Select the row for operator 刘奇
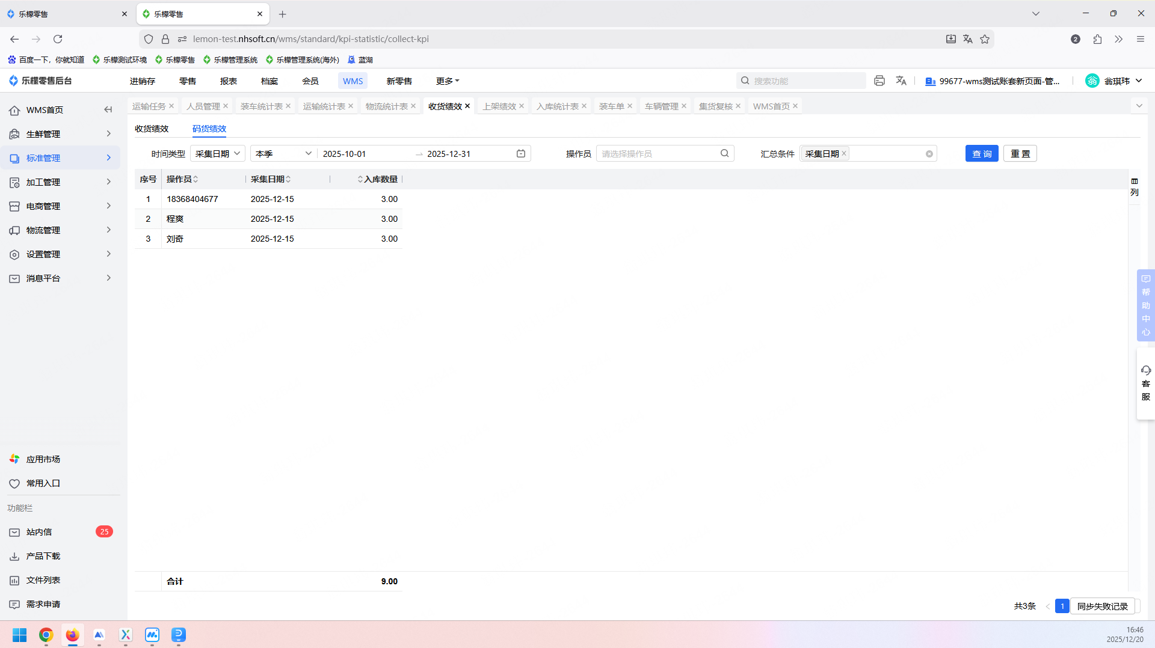Viewport: 1155px width, 648px height. (x=268, y=239)
